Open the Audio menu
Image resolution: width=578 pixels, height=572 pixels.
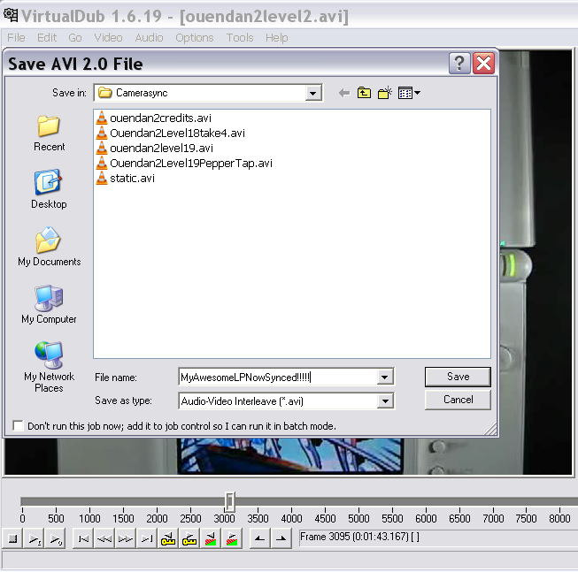click(x=149, y=37)
